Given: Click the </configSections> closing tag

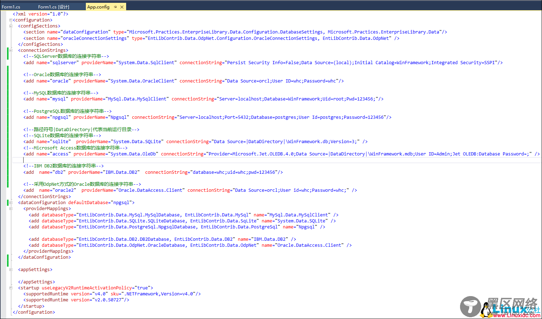Looking at the screenshot, I should [x=41, y=44].
